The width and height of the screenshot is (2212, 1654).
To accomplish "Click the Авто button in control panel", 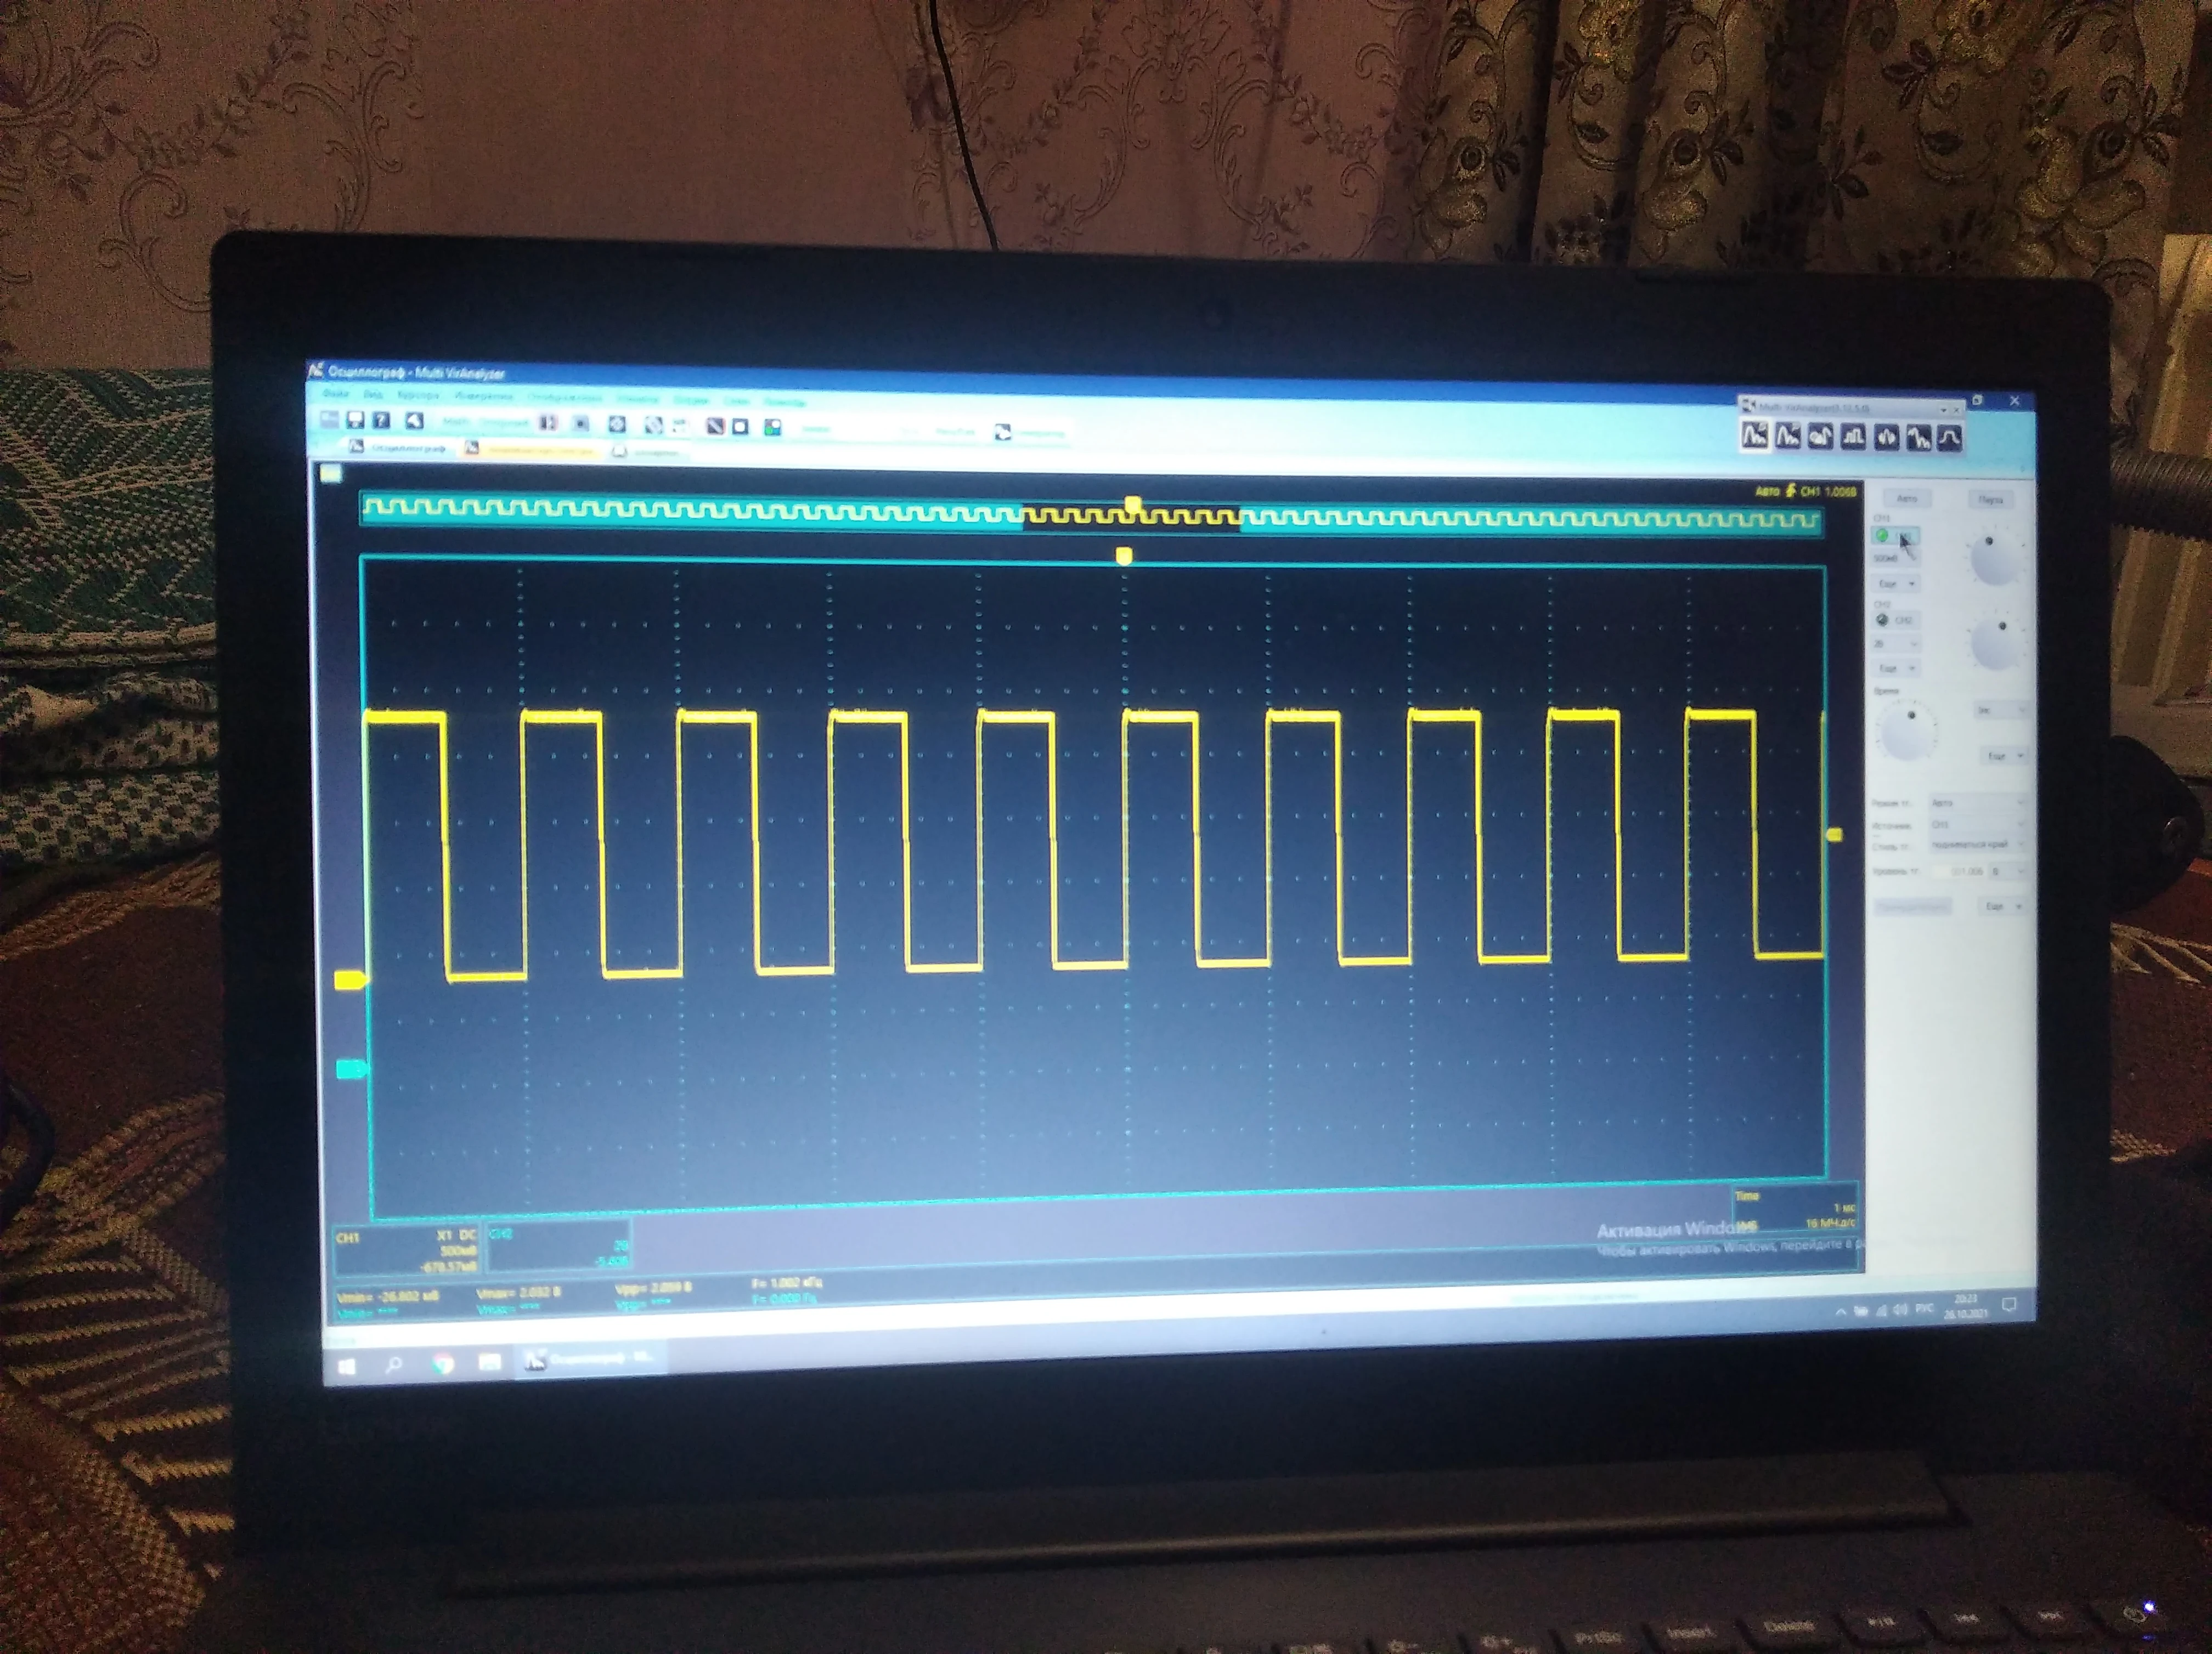I will click(x=1907, y=498).
